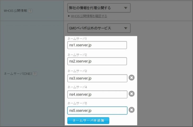Remove the ns3.xserver.jp nameserver entry
193x127 pixels.
click(x=131, y=78)
